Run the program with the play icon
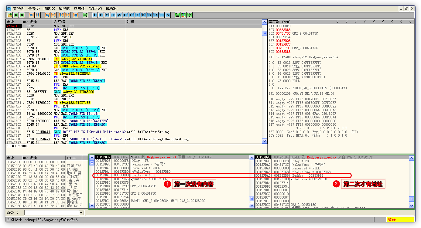Screen dimensions: 421x228 point(32,15)
